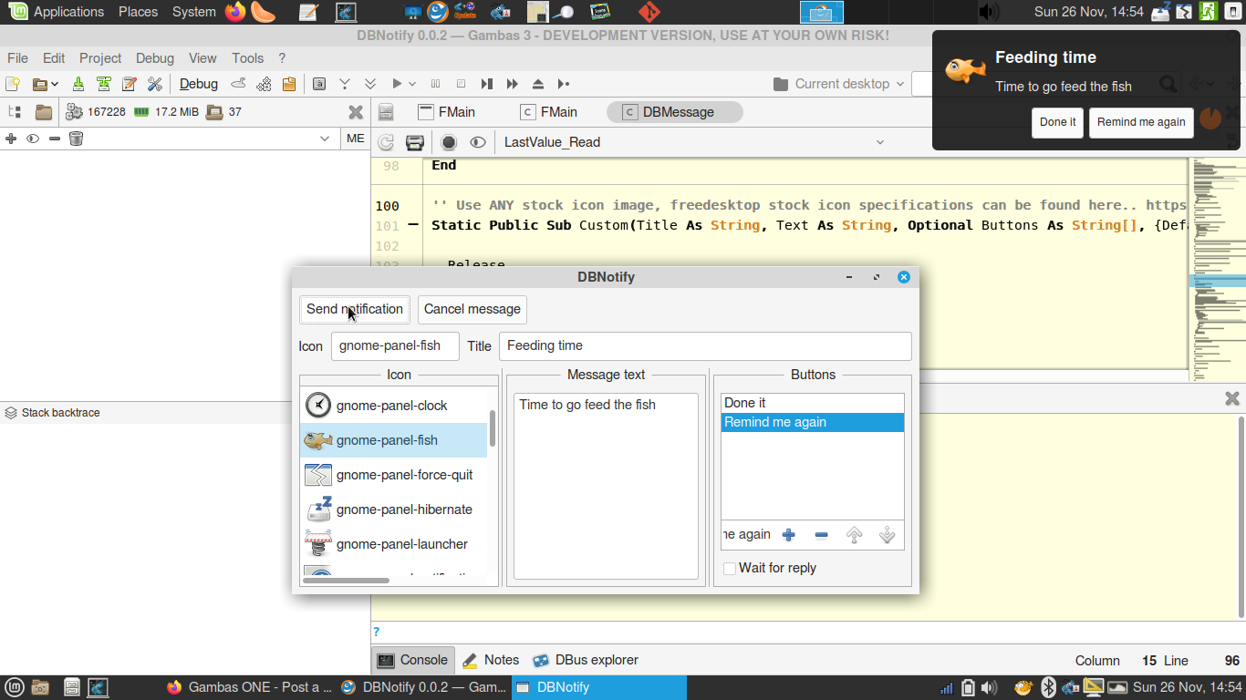Viewport: 1246px width, 700px height.
Task: Open project properties with the wrench-screwdriver icon
Action: 154,84
